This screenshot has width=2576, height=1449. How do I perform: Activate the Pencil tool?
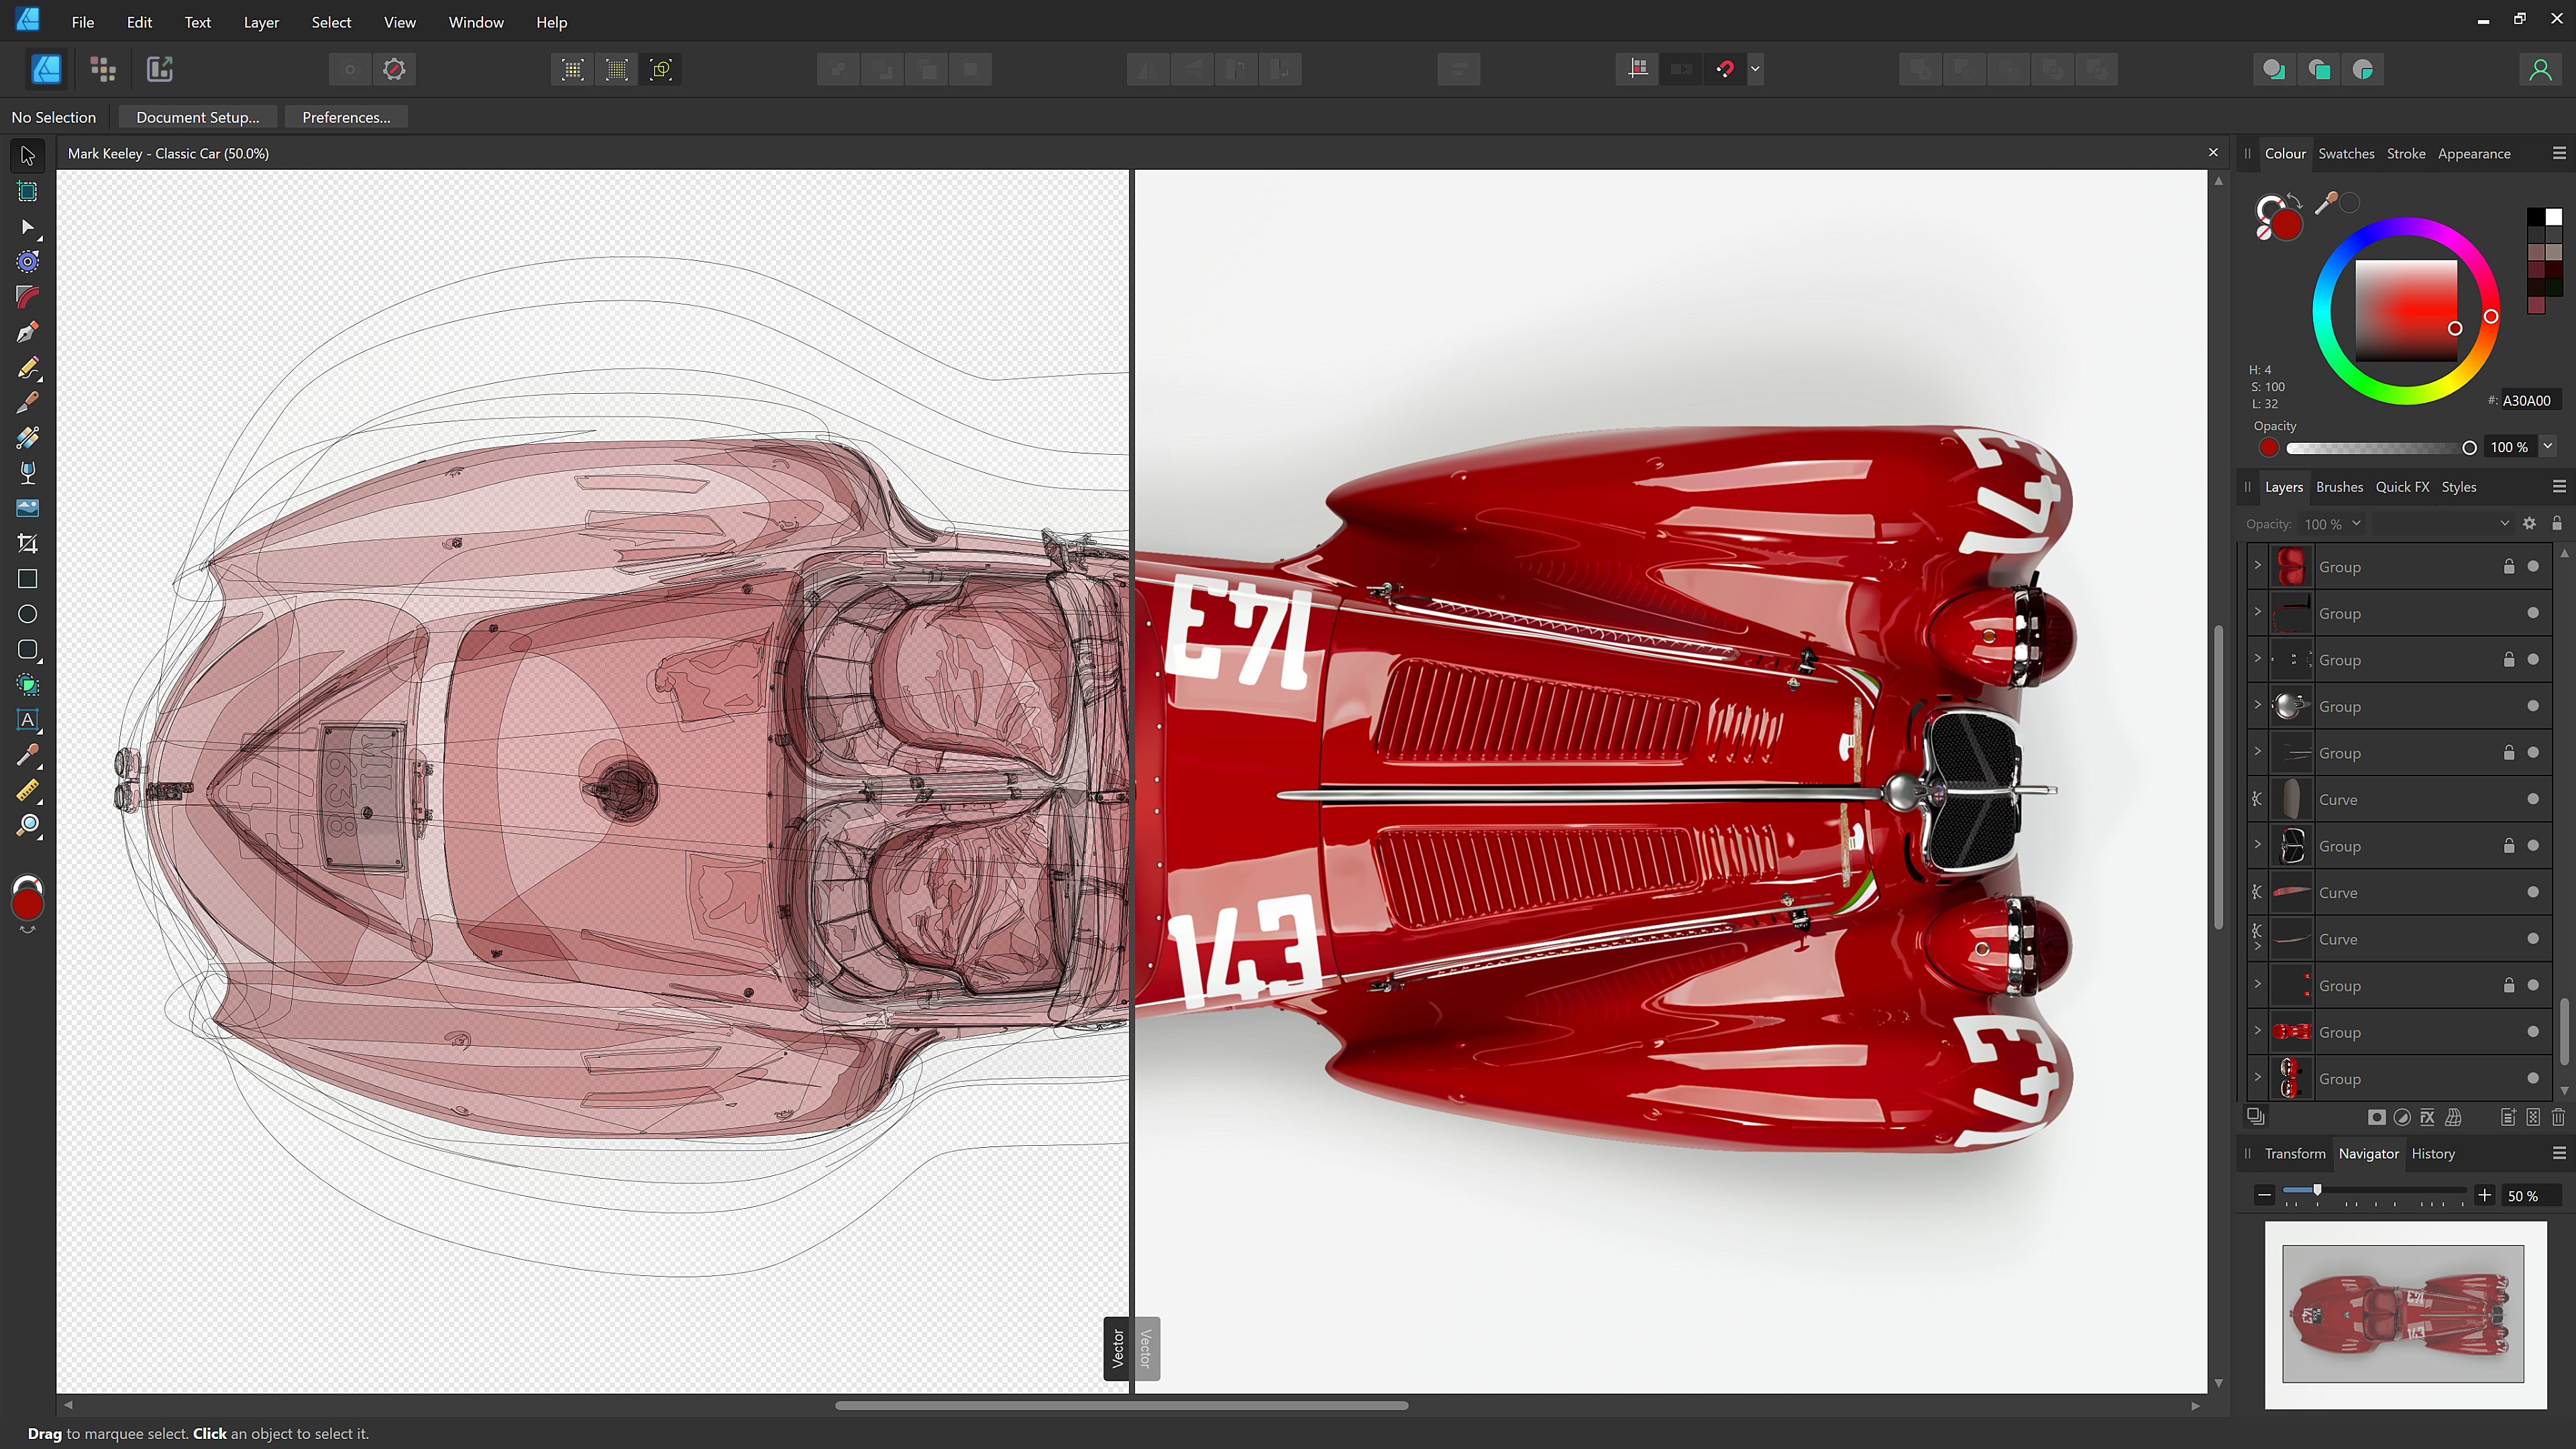(x=27, y=369)
